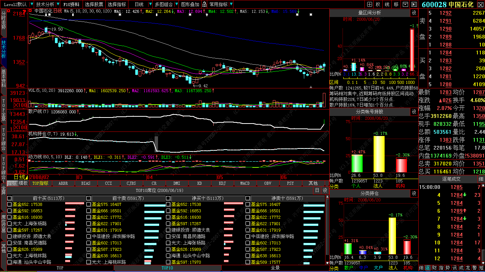Click the 设 icon in TOP10席位 header
Screen dimensions: 485x272
coord(325,190)
